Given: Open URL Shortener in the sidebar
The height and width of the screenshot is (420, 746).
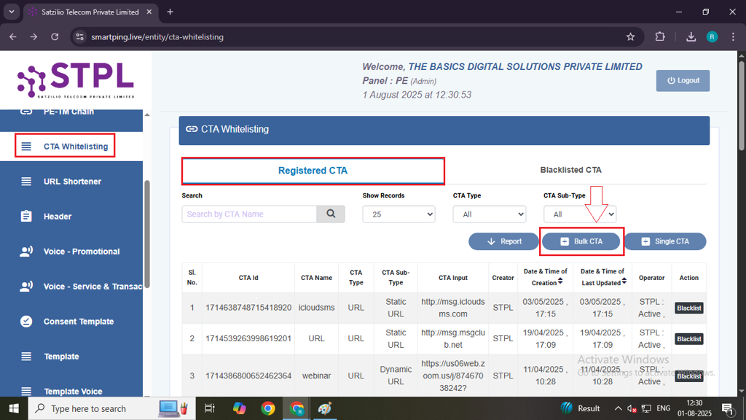Looking at the screenshot, I should [x=71, y=182].
